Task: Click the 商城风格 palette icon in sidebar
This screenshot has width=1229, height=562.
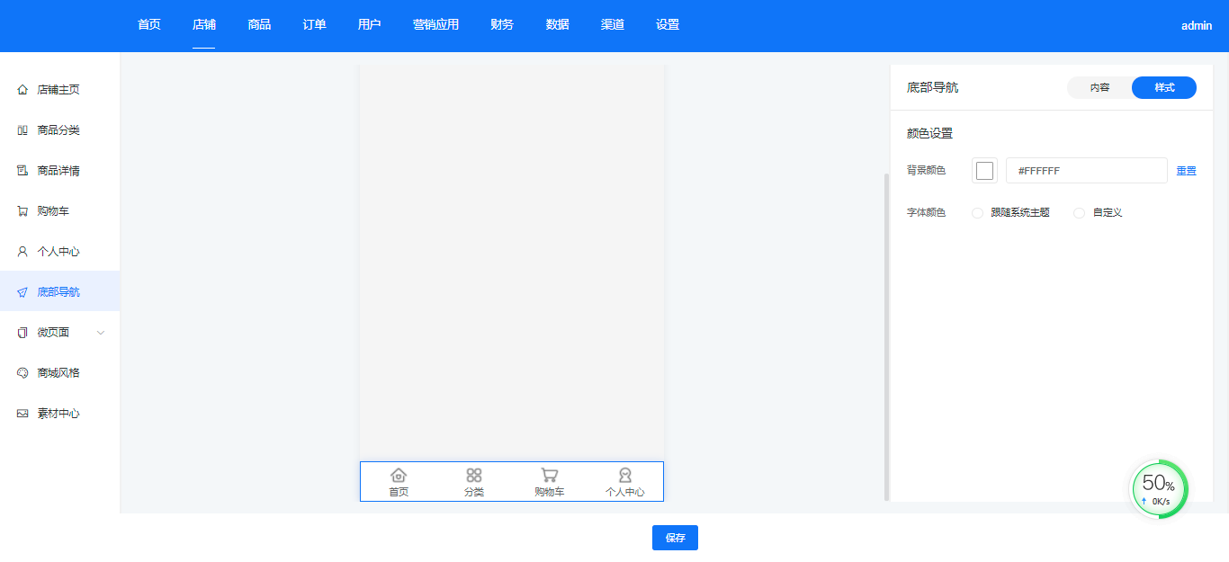Action: pyautogui.click(x=22, y=373)
